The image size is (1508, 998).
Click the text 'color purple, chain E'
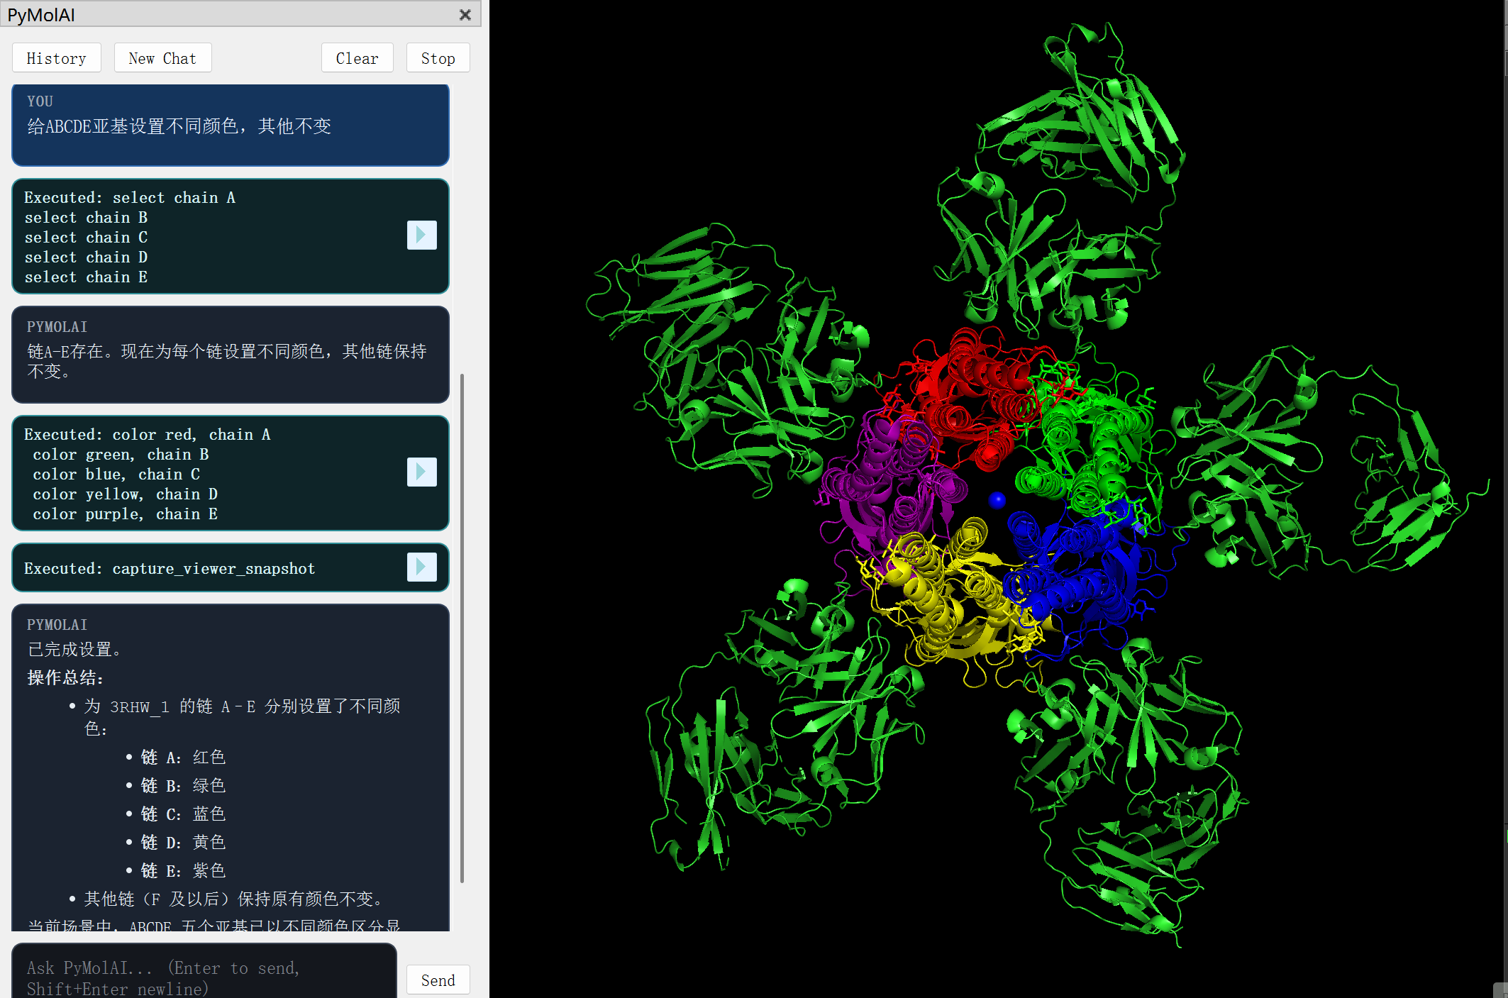point(125,514)
